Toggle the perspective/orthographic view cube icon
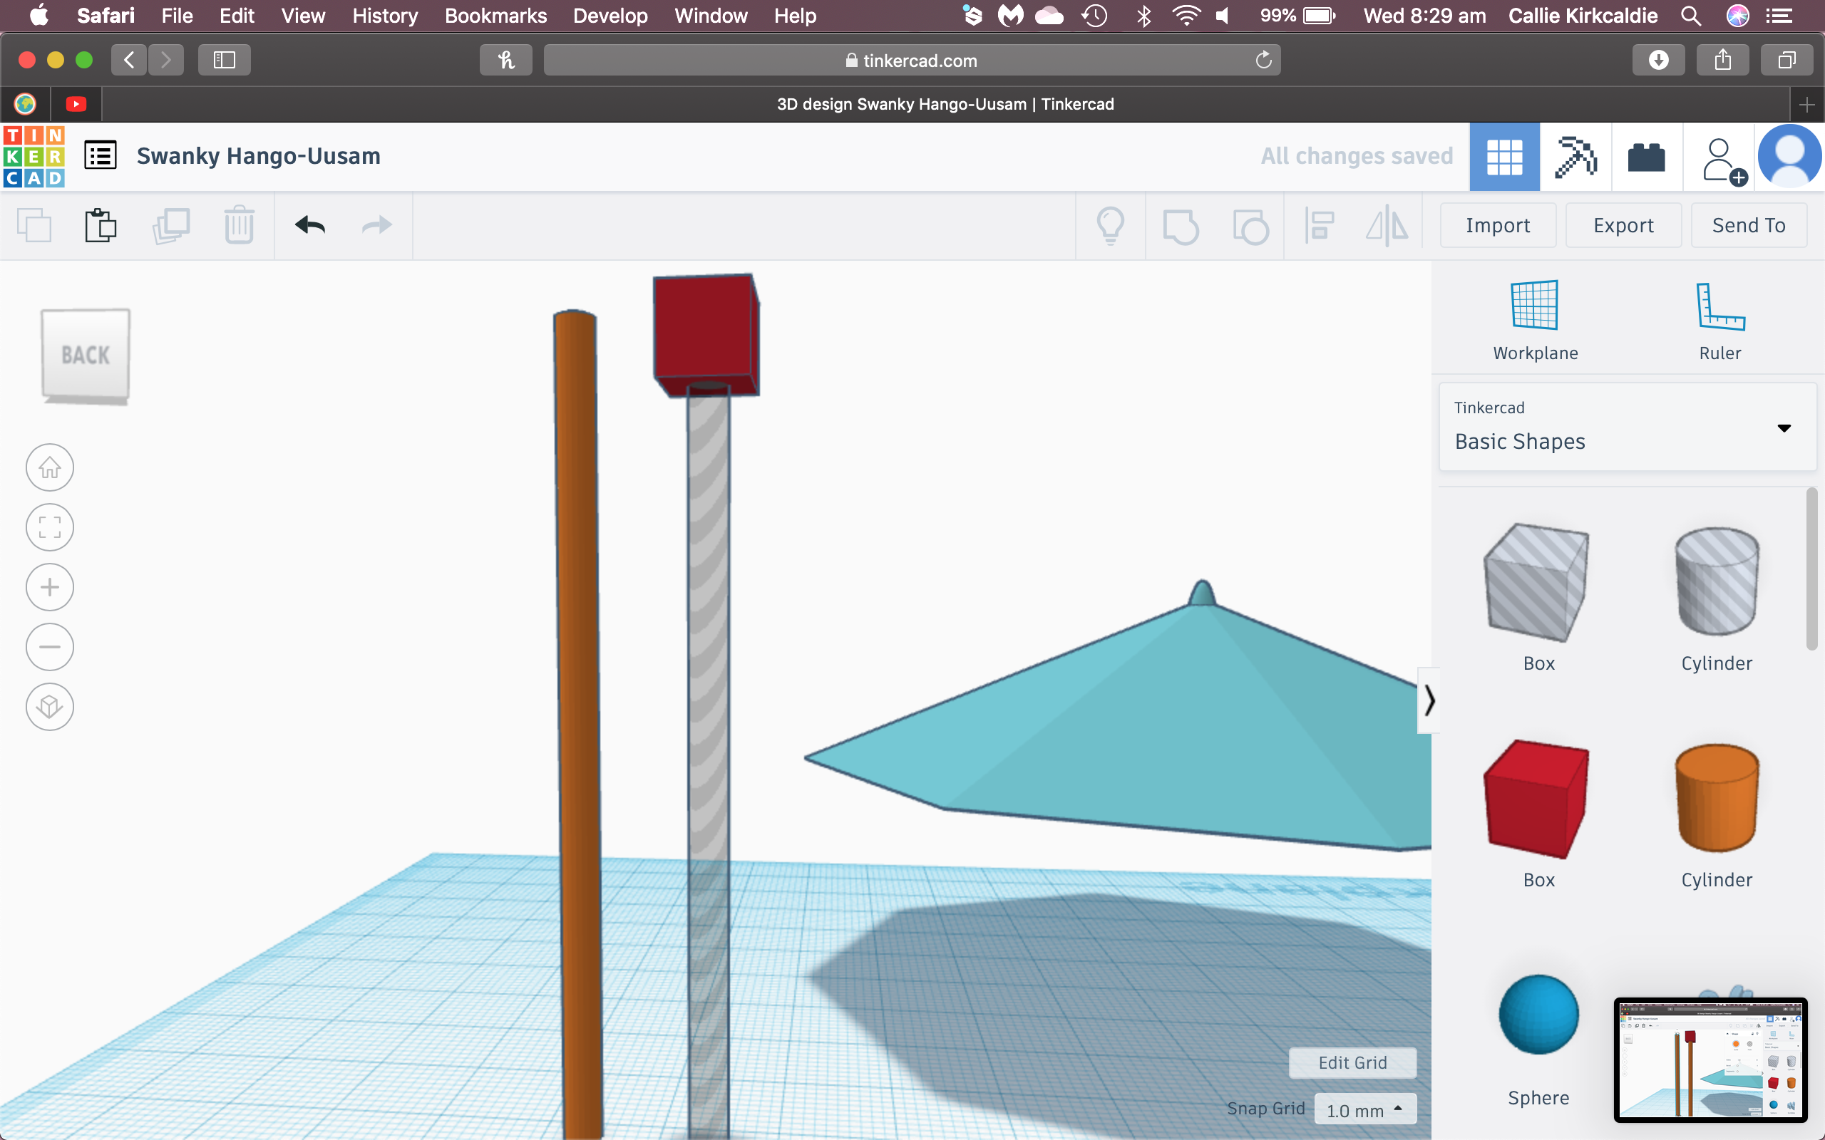 tap(50, 707)
